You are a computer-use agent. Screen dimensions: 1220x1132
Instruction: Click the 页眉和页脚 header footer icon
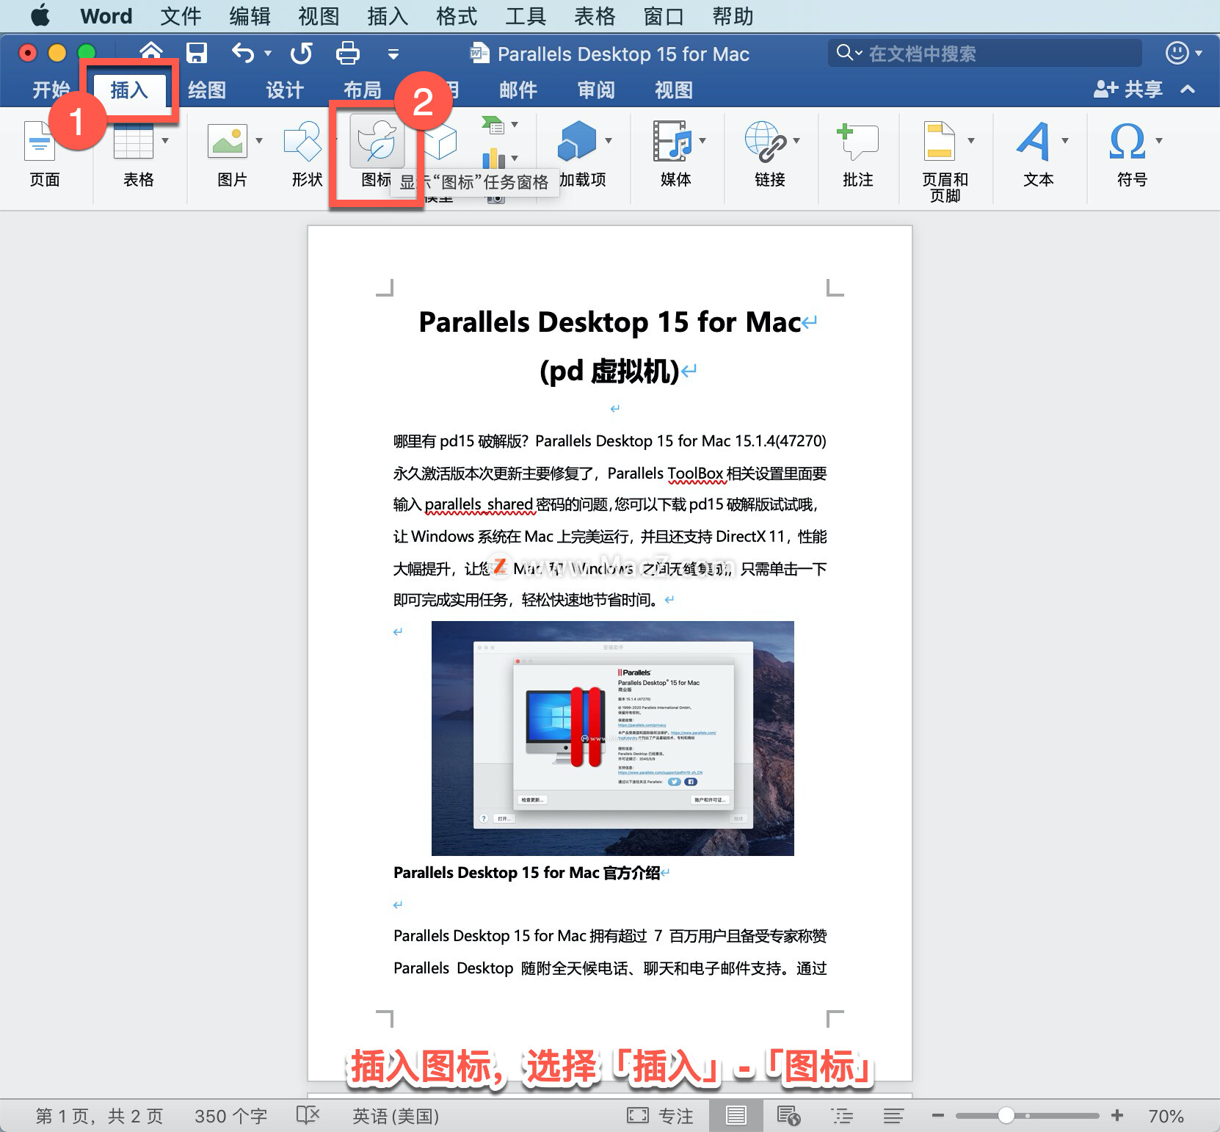coord(940,140)
